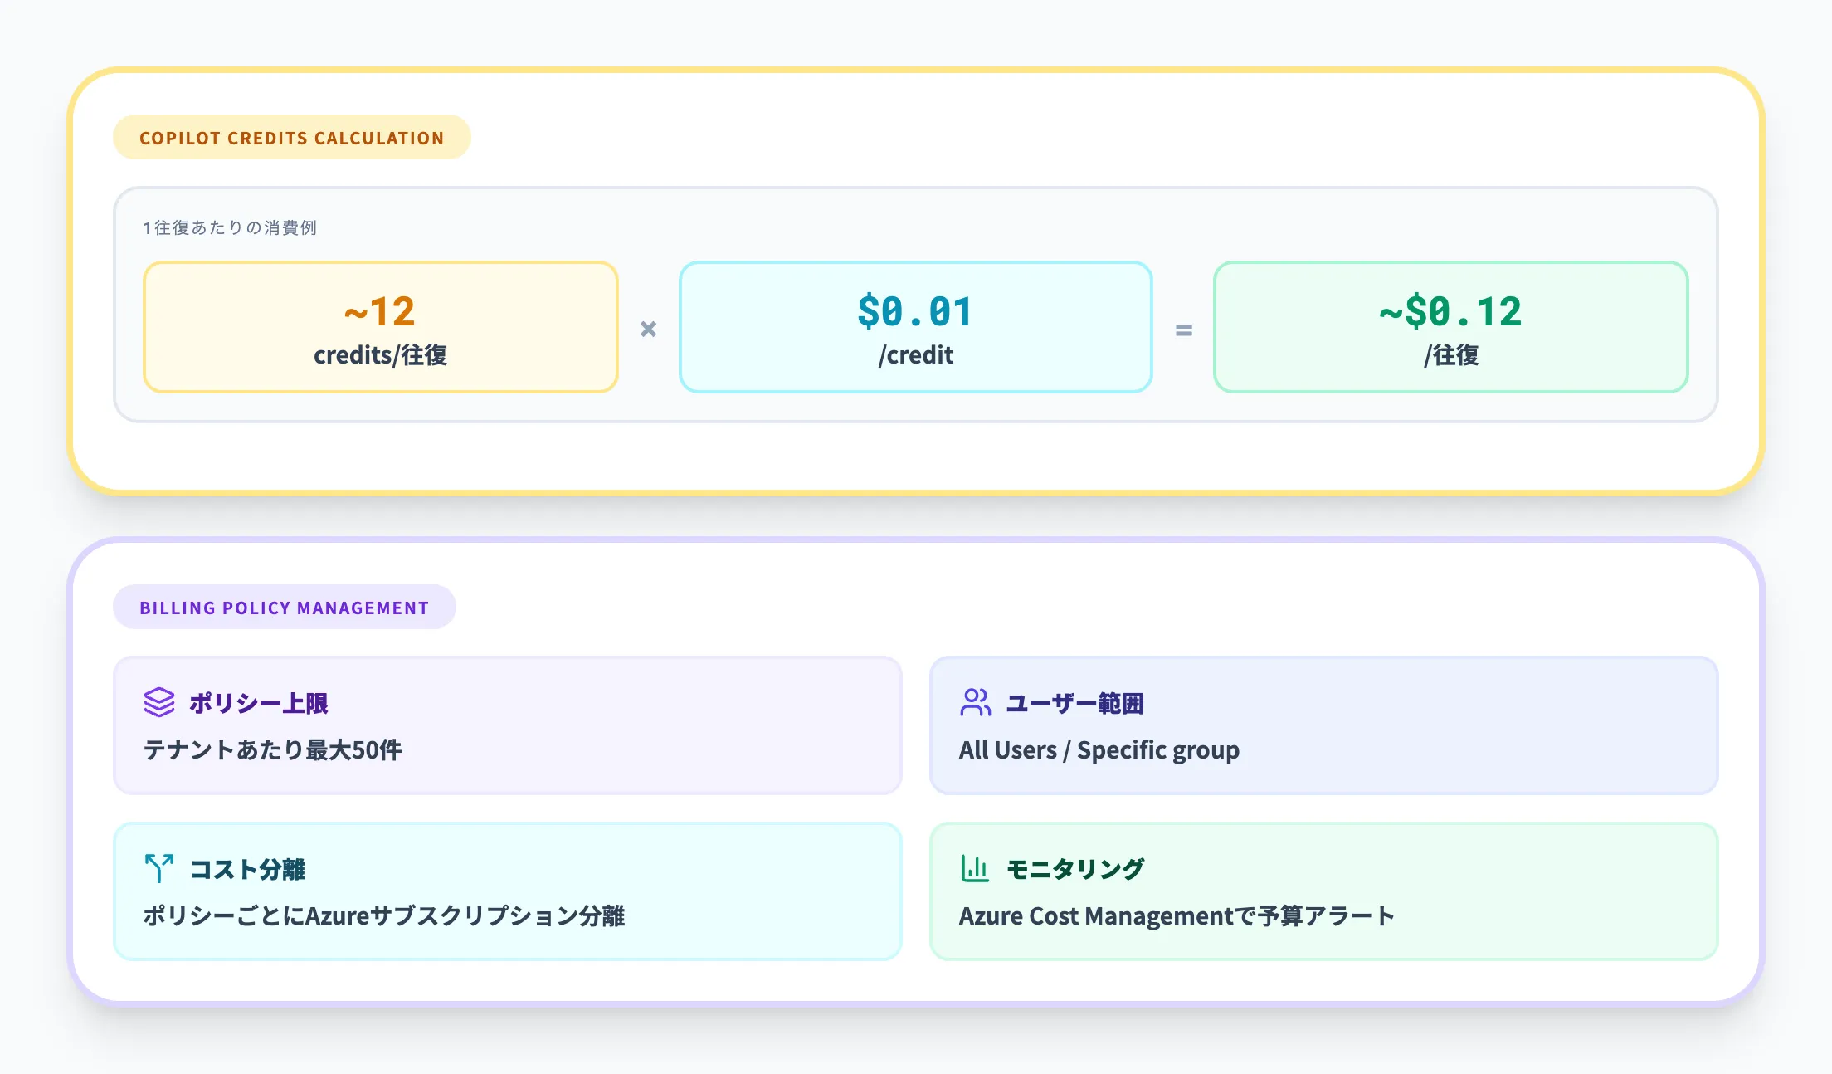The image size is (1832, 1074).
Task: Click the ~12 credits/往復 value box
Action: coord(381,327)
